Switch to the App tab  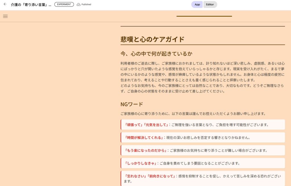coord(197,5)
